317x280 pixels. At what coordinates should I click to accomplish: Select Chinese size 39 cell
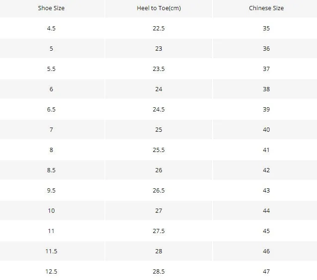pyautogui.click(x=266, y=110)
